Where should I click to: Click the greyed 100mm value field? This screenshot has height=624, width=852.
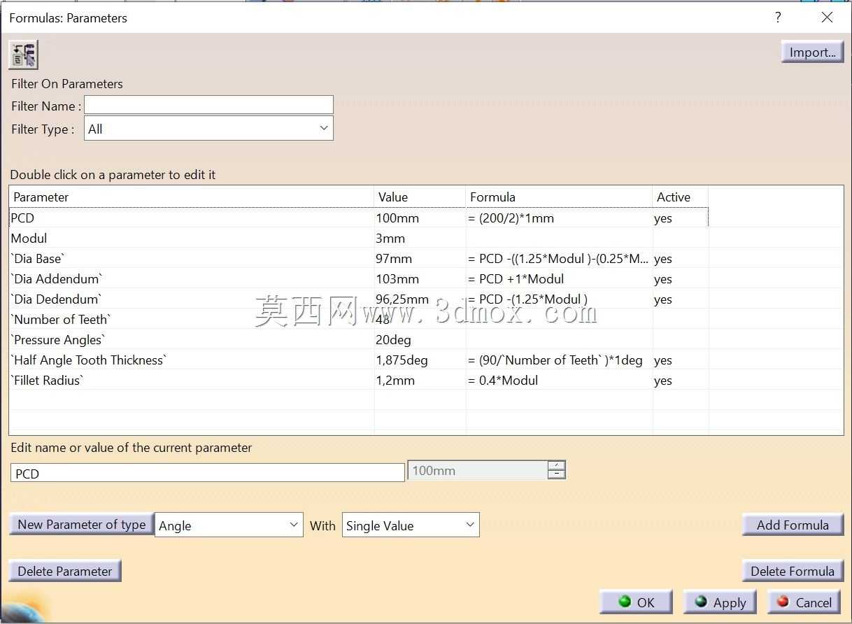[478, 471]
